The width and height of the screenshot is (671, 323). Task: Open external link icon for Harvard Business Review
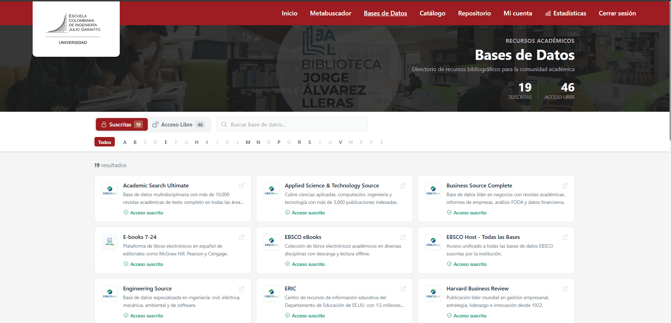[x=565, y=289]
